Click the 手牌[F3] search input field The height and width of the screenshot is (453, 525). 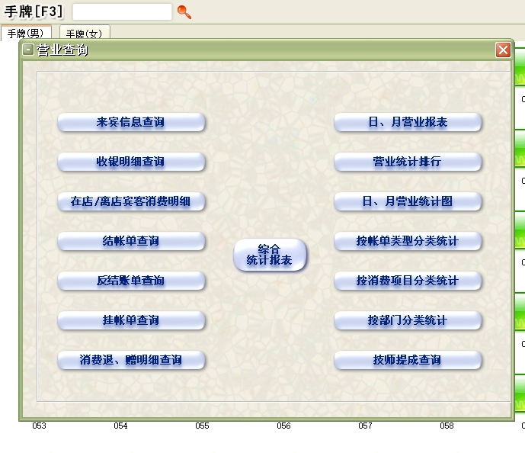click(122, 11)
